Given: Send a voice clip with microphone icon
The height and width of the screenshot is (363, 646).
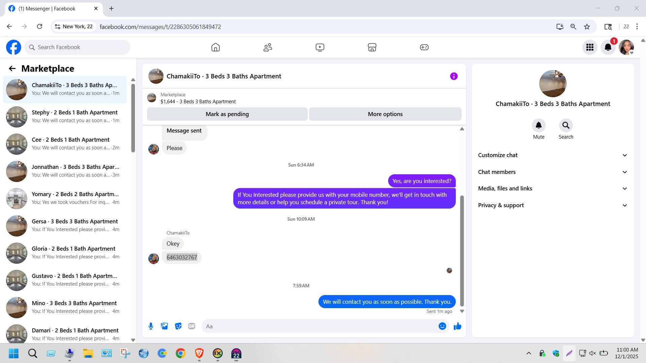Looking at the screenshot, I should click(151, 326).
